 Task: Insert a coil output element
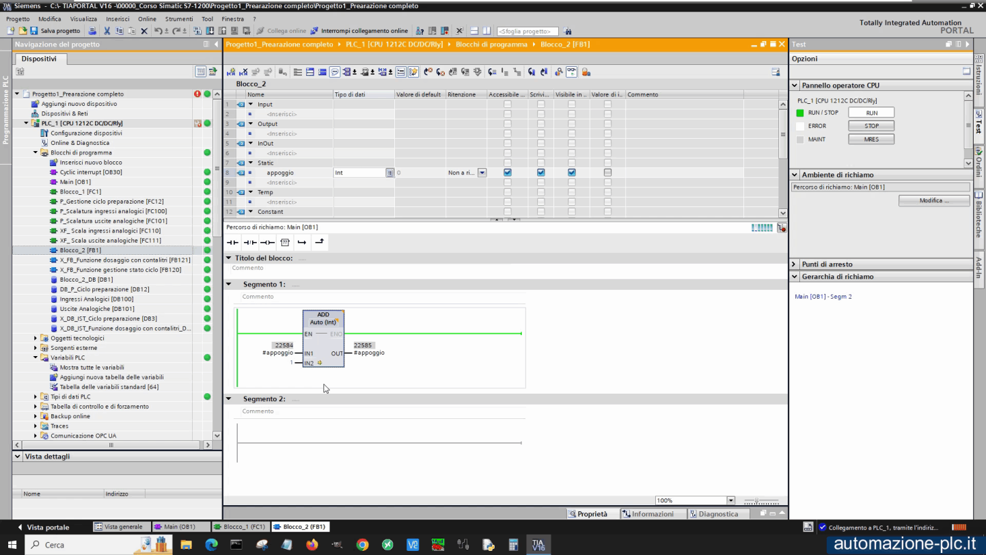tap(266, 242)
